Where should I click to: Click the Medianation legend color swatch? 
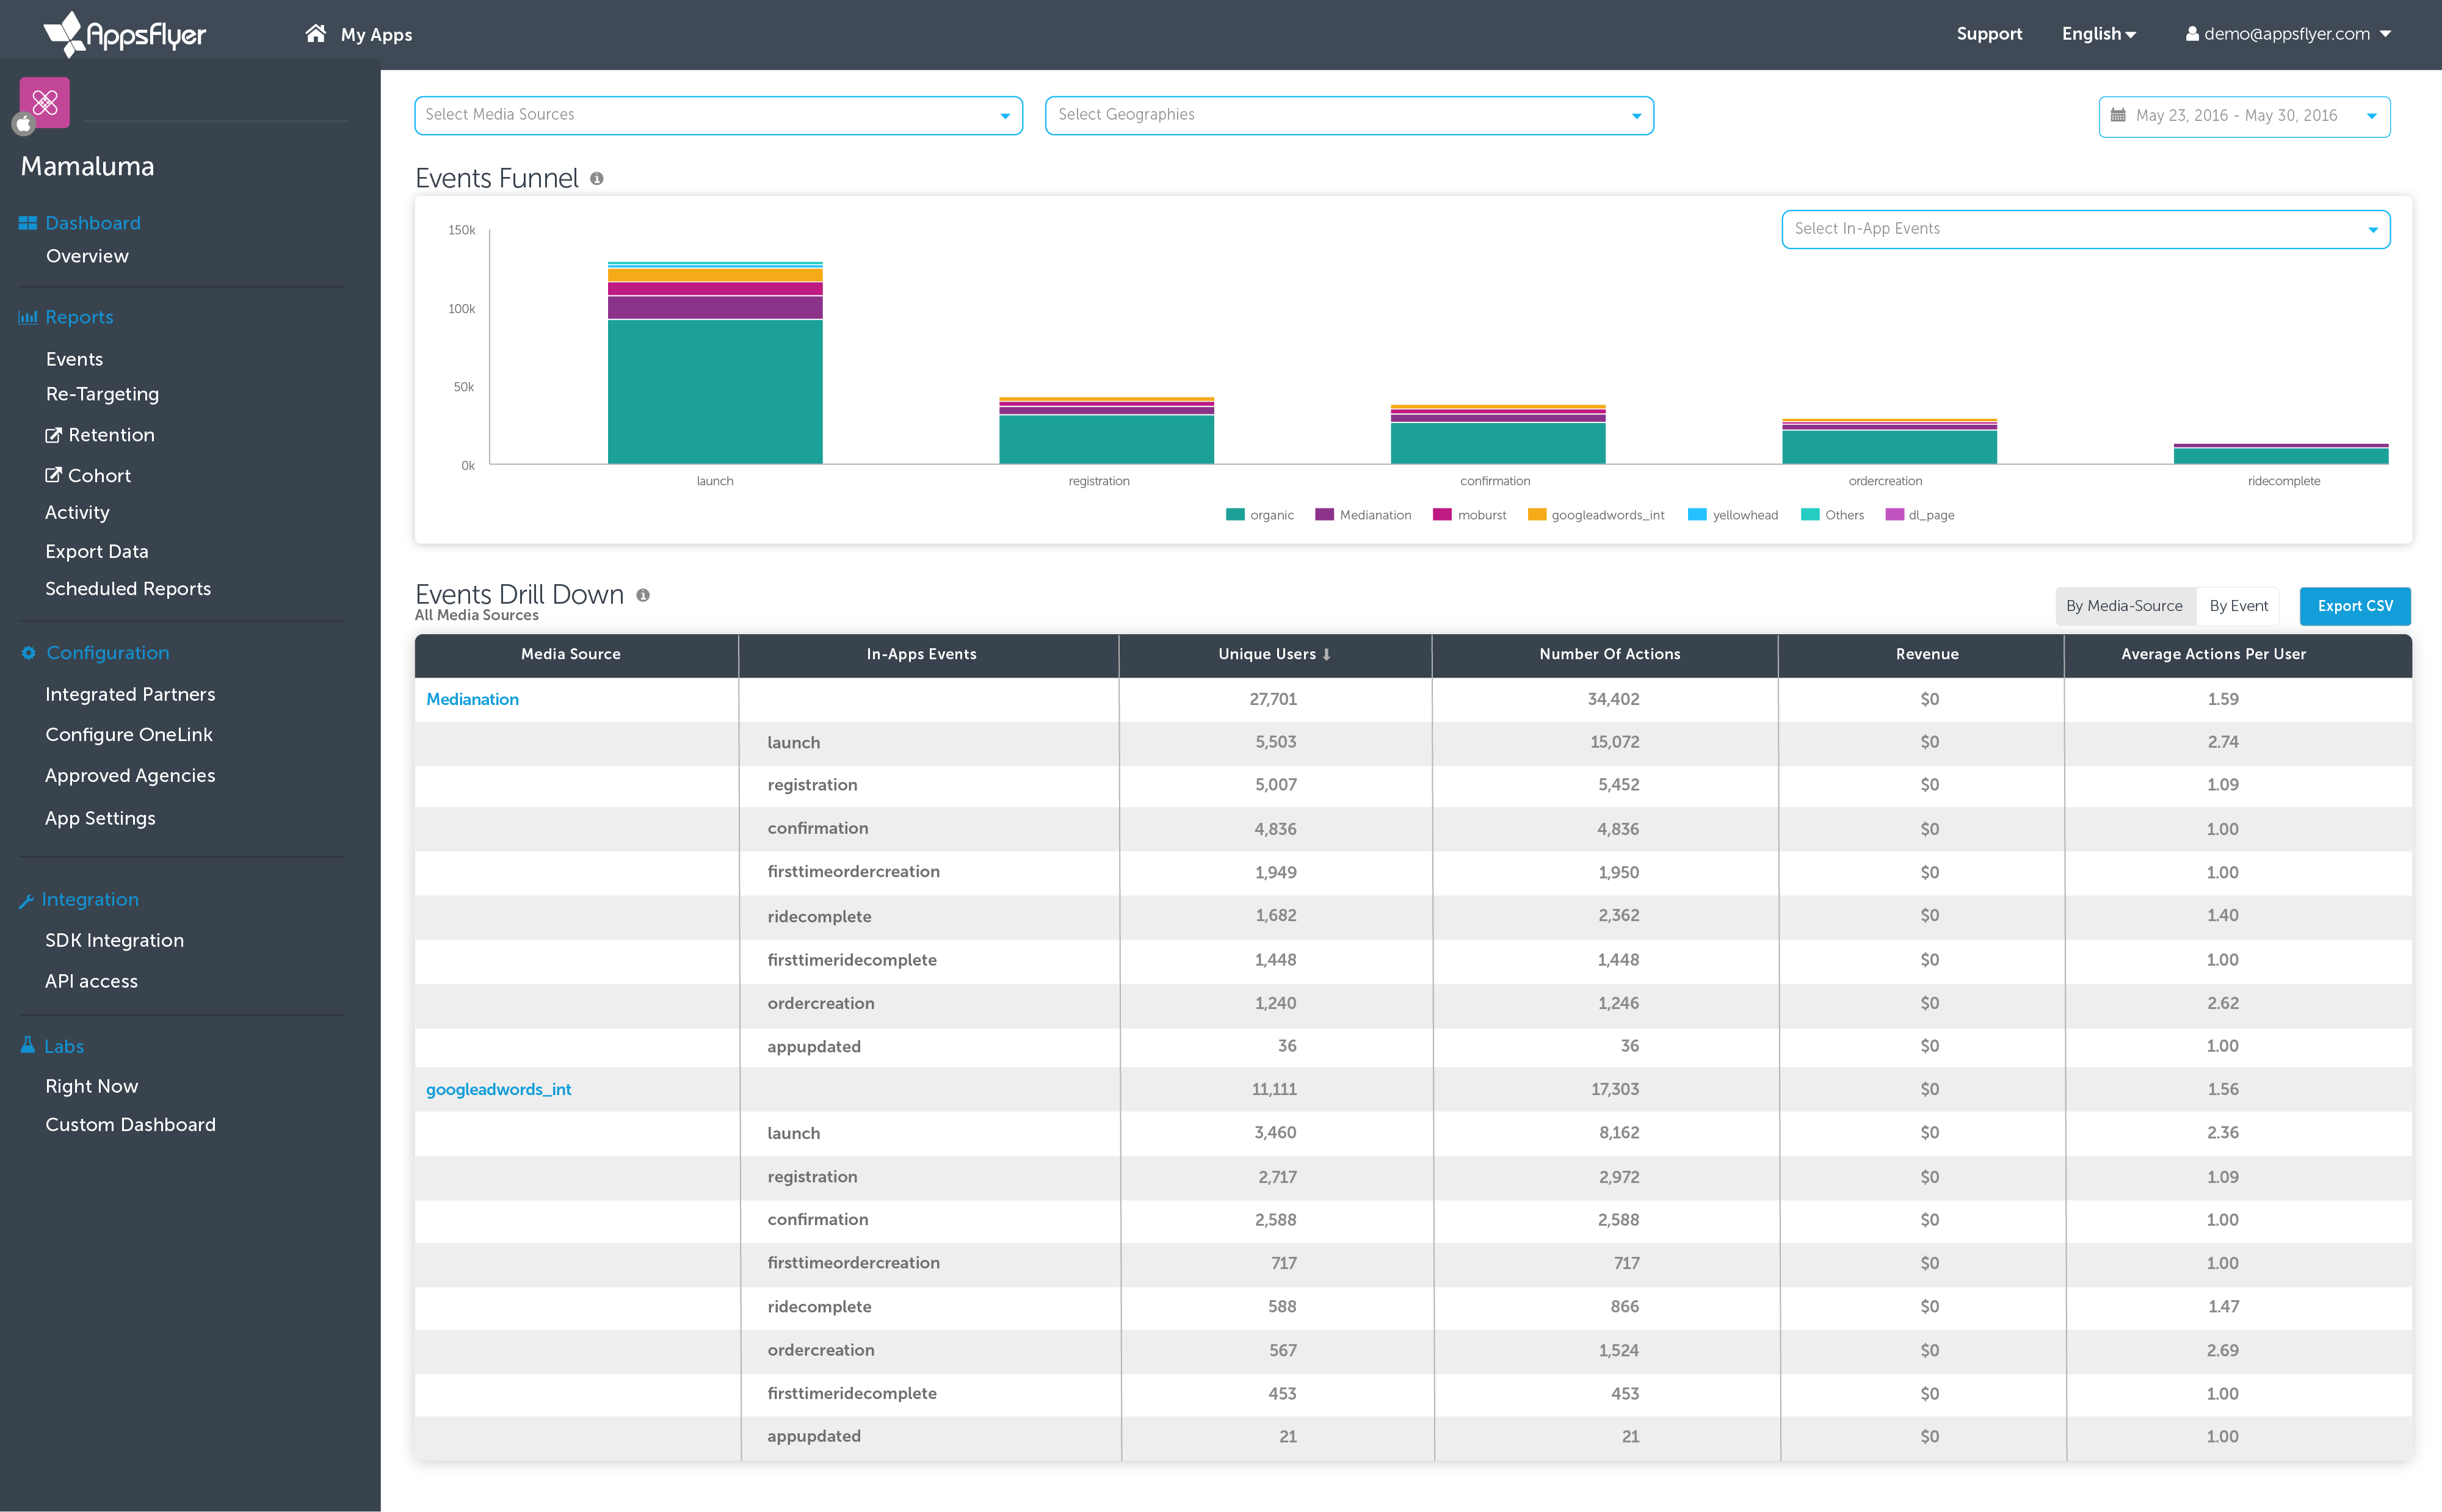(1324, 515)
